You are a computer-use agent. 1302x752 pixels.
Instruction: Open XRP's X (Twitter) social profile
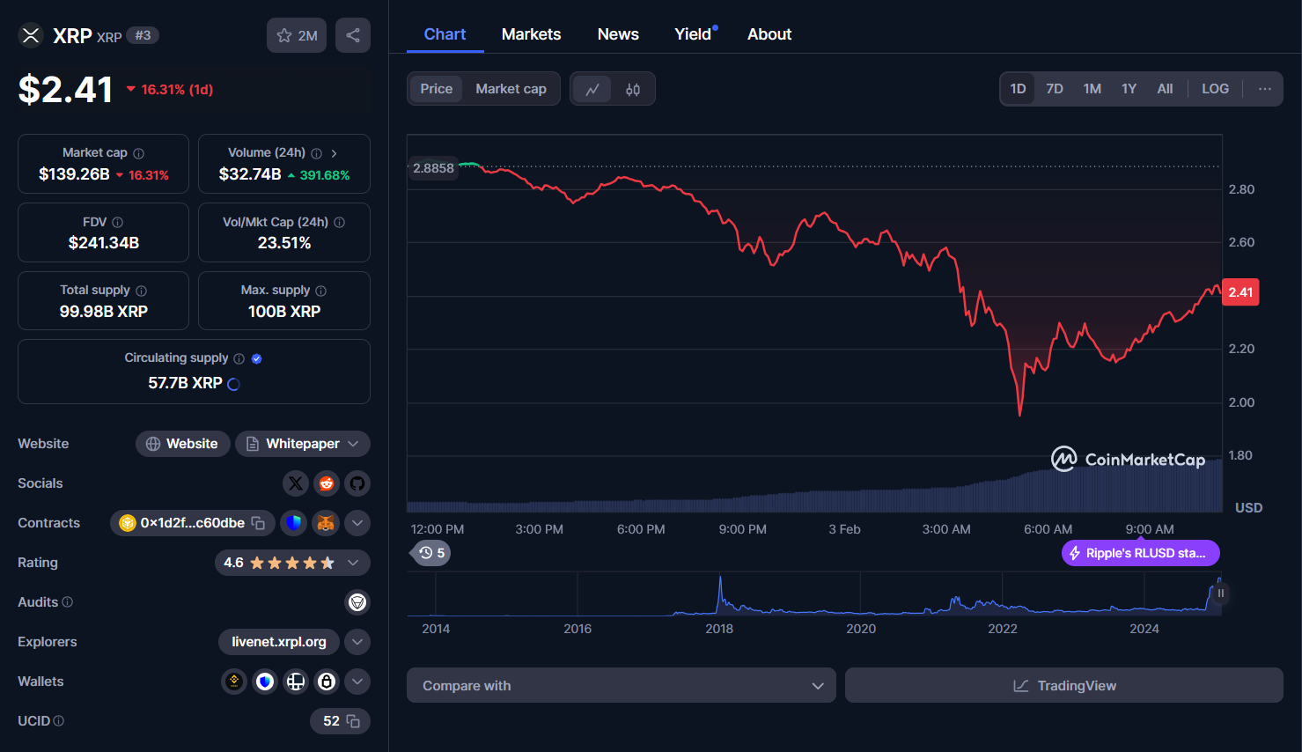295,483
